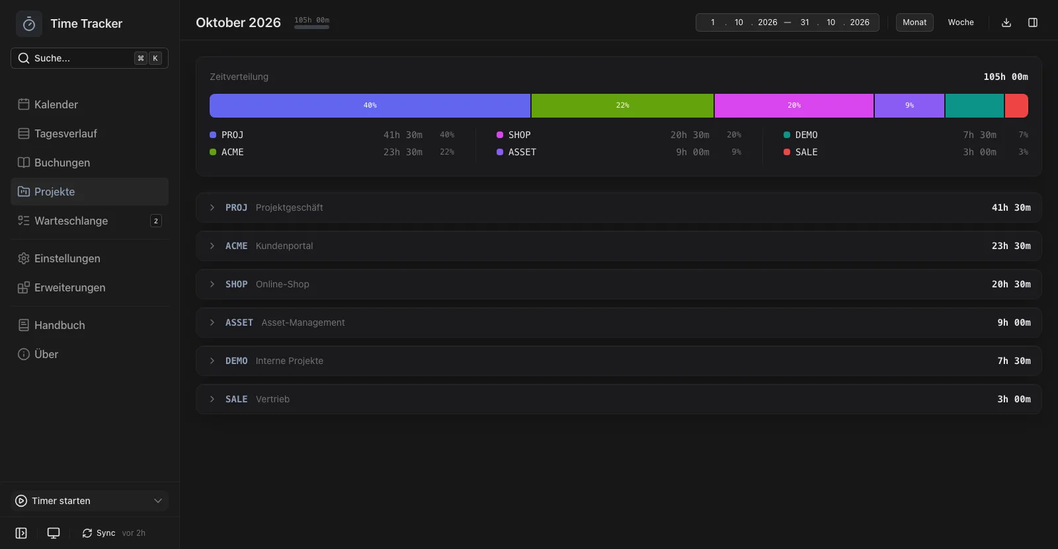This screenshot has width=1058, height=549.
Task: Click the magenta 20% SHOP bar segment
Action: pos(794,106)
